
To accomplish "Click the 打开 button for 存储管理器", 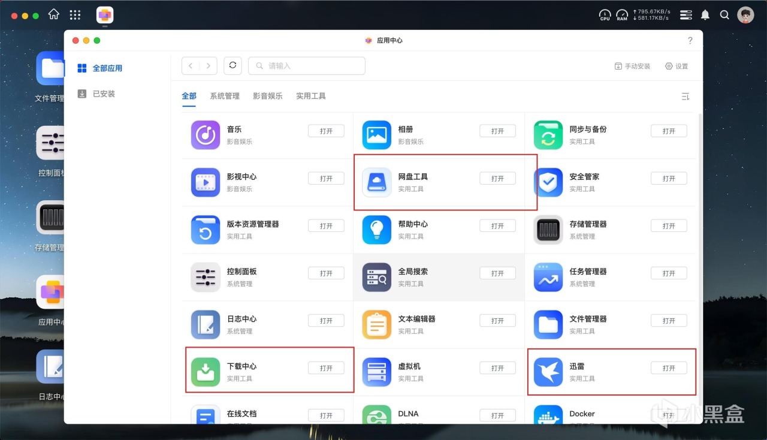I will click(669, 226).
